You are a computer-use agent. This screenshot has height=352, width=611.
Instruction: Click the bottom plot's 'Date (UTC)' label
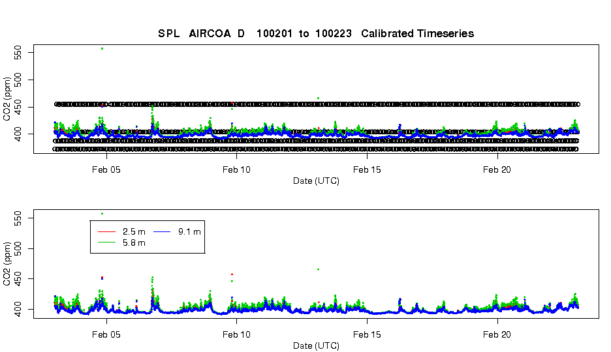point(316,345)
